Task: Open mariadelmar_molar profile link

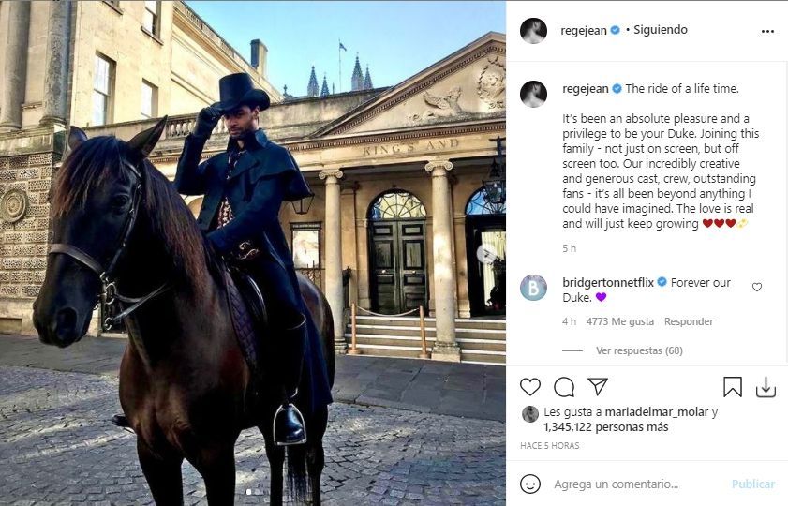Action: pos(656,412)
